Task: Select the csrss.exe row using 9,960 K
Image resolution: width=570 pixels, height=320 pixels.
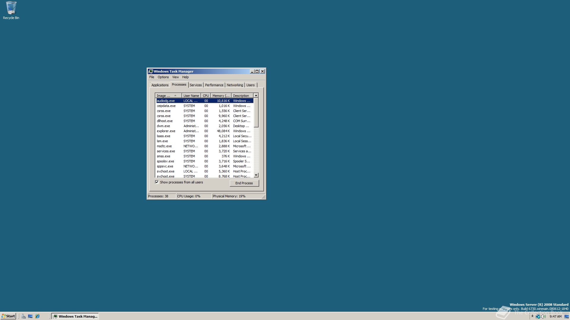Action: (204, 116)
